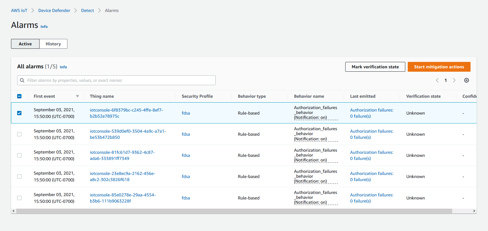Click scrollbar right arrow

(474, 211)
